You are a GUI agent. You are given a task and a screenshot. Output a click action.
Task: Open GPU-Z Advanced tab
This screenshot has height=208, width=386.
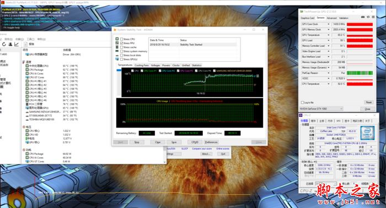[x=331, y=18]
